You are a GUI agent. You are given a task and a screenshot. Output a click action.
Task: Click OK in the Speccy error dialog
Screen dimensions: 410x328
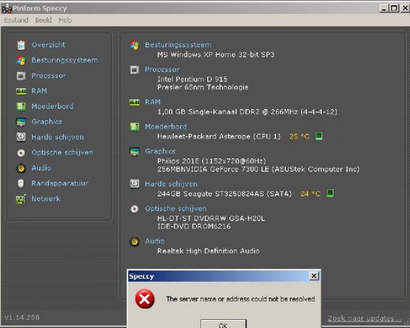click(223, 323)
